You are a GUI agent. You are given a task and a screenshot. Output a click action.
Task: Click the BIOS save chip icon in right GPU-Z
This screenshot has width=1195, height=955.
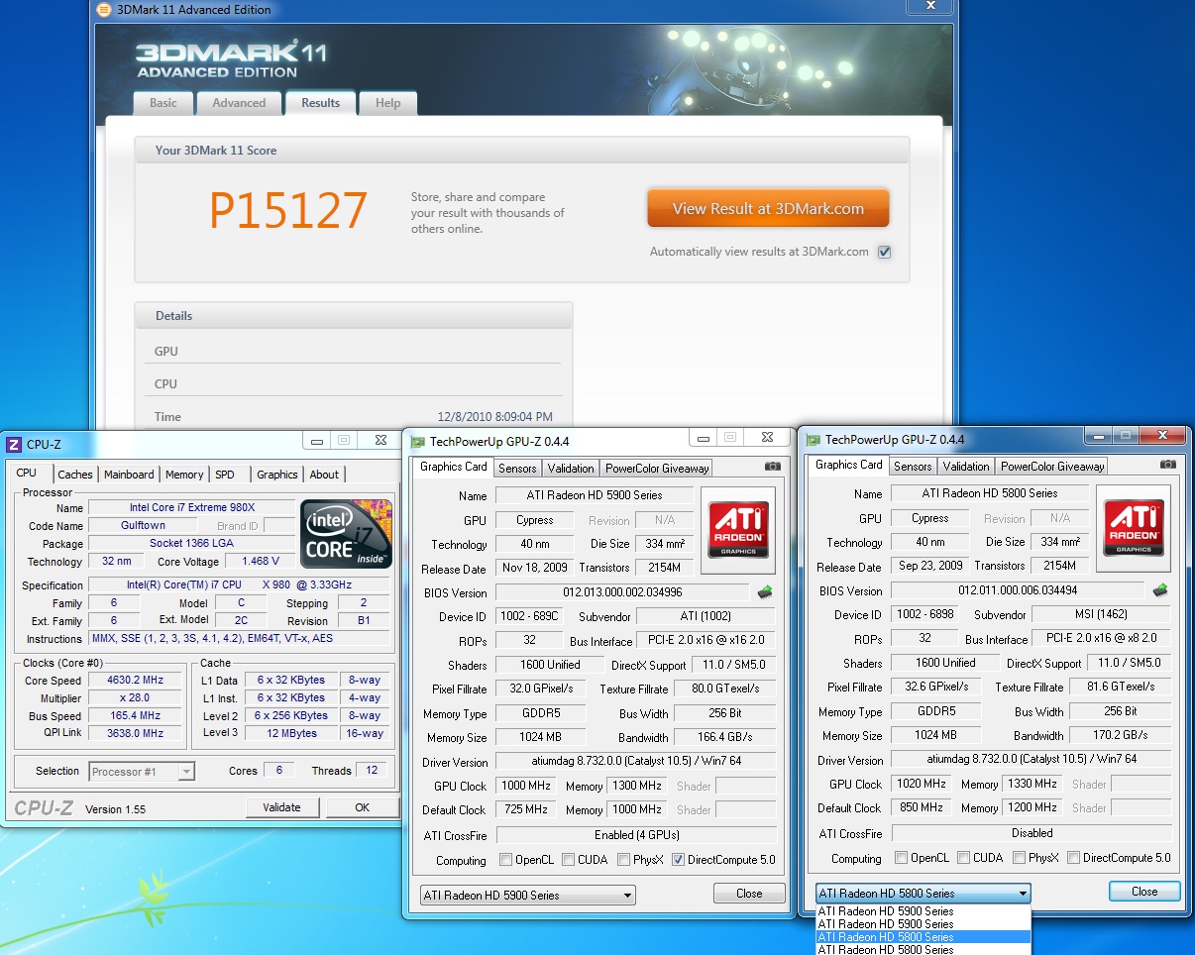click(1160, 590)
